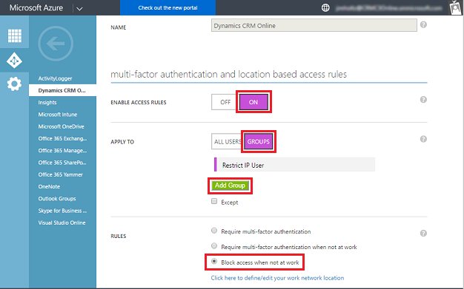Open Insights in the sidebar
The image size is (464, 289).
[47, 103]
